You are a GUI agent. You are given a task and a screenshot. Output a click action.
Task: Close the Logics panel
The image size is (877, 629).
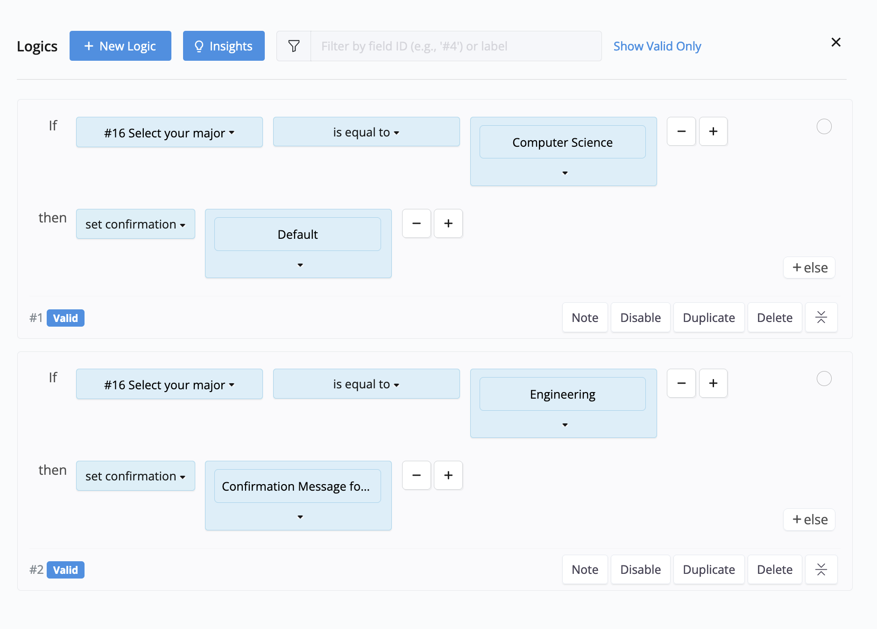[836, 43]
